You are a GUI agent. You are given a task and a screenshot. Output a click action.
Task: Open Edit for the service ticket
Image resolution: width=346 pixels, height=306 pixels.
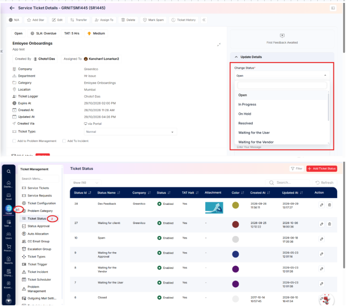57,20
